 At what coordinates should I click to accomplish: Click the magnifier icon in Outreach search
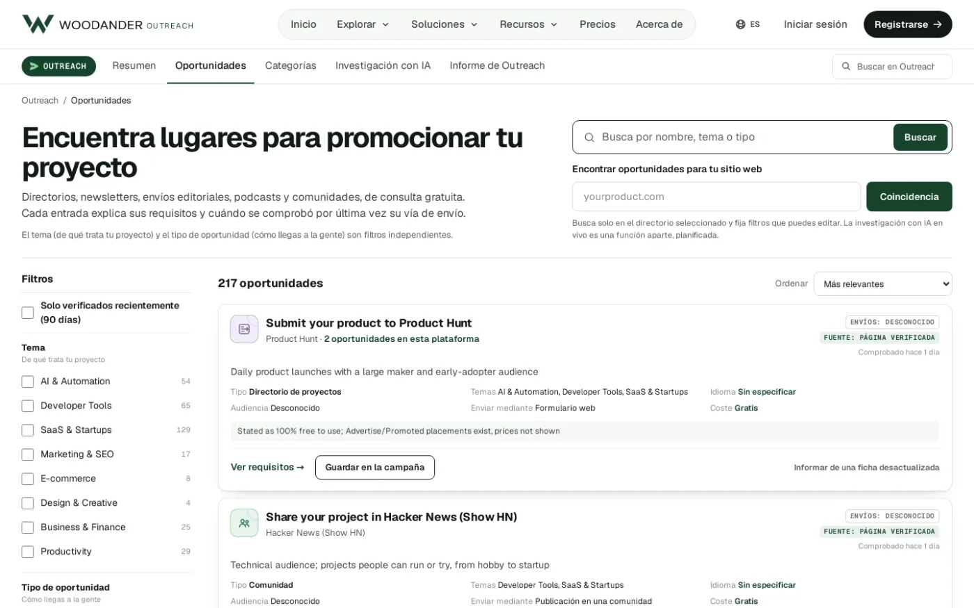click(846, 67)
